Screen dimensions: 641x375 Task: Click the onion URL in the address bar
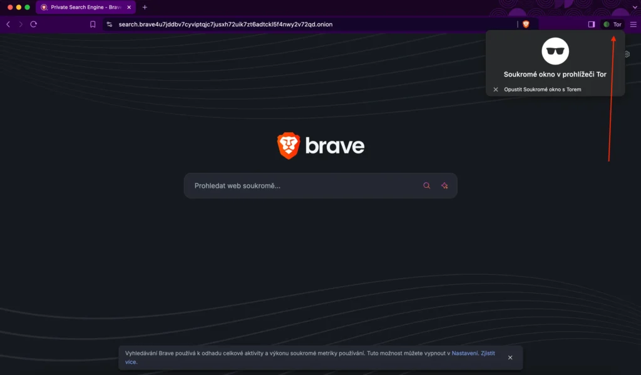click(225, 24)
